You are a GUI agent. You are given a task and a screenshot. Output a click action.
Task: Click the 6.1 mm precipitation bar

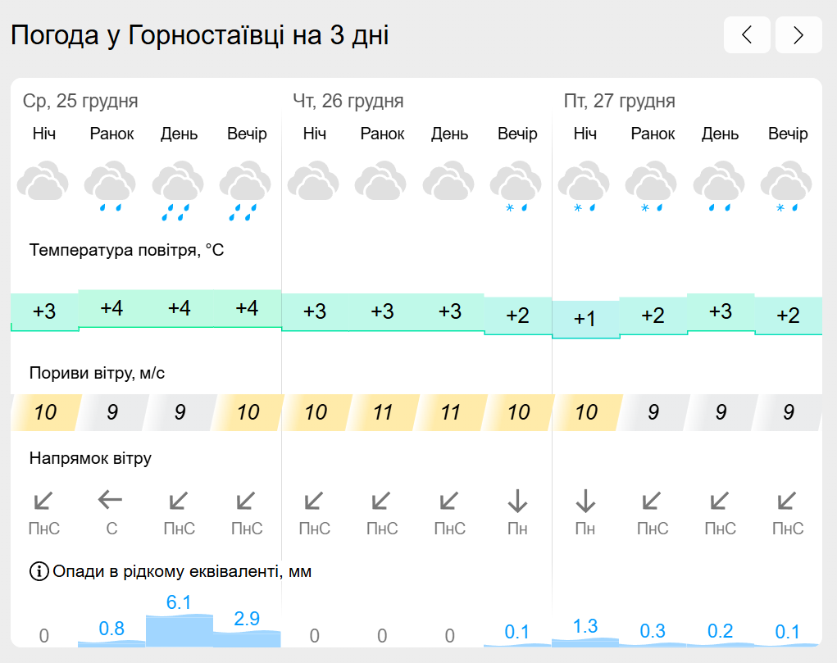pyautogui.click(x=180, y=630)
